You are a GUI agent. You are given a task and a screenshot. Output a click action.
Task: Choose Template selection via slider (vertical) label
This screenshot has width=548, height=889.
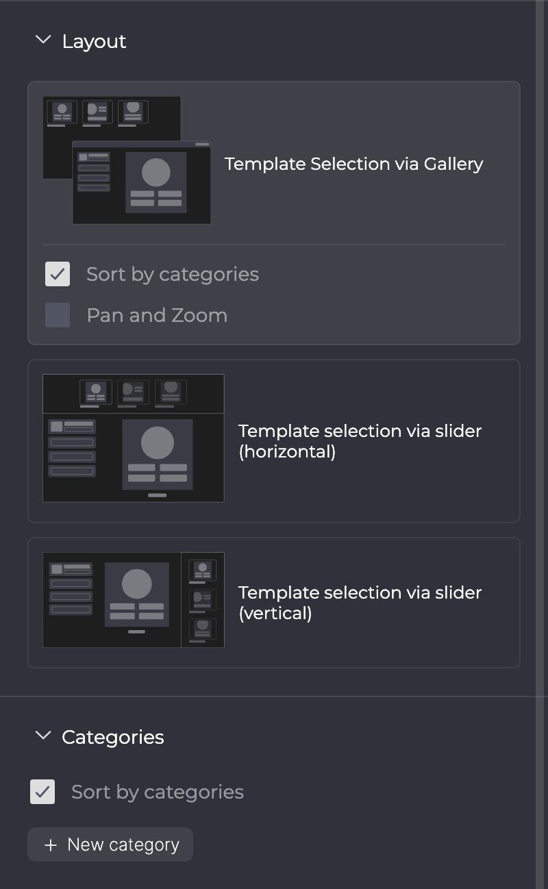tap(360, 603)
